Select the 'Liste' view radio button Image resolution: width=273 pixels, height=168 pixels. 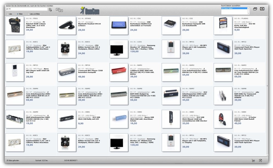(x=7, y=14)
